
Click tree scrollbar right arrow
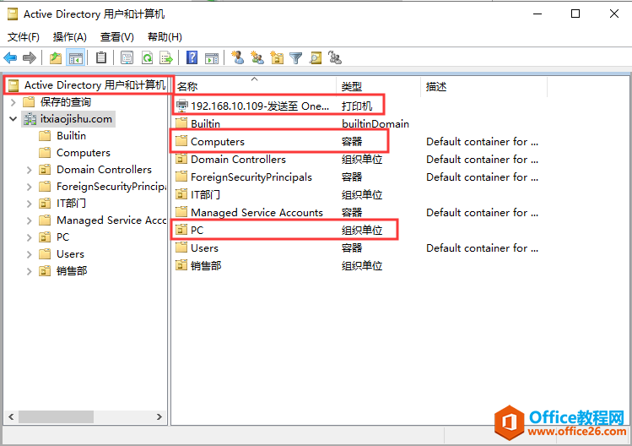coord(159,417)
